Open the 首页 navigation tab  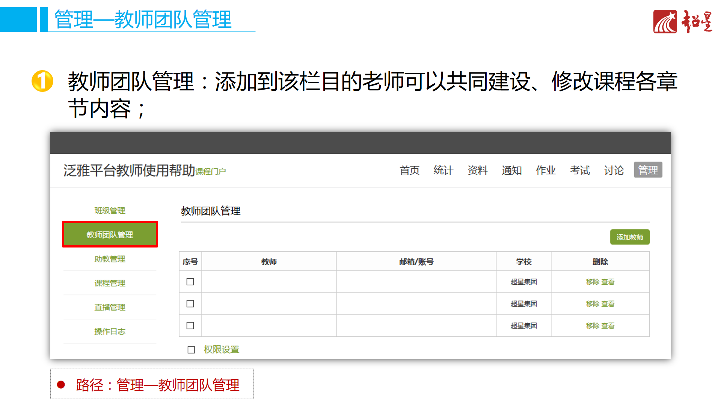pos(409,170)
